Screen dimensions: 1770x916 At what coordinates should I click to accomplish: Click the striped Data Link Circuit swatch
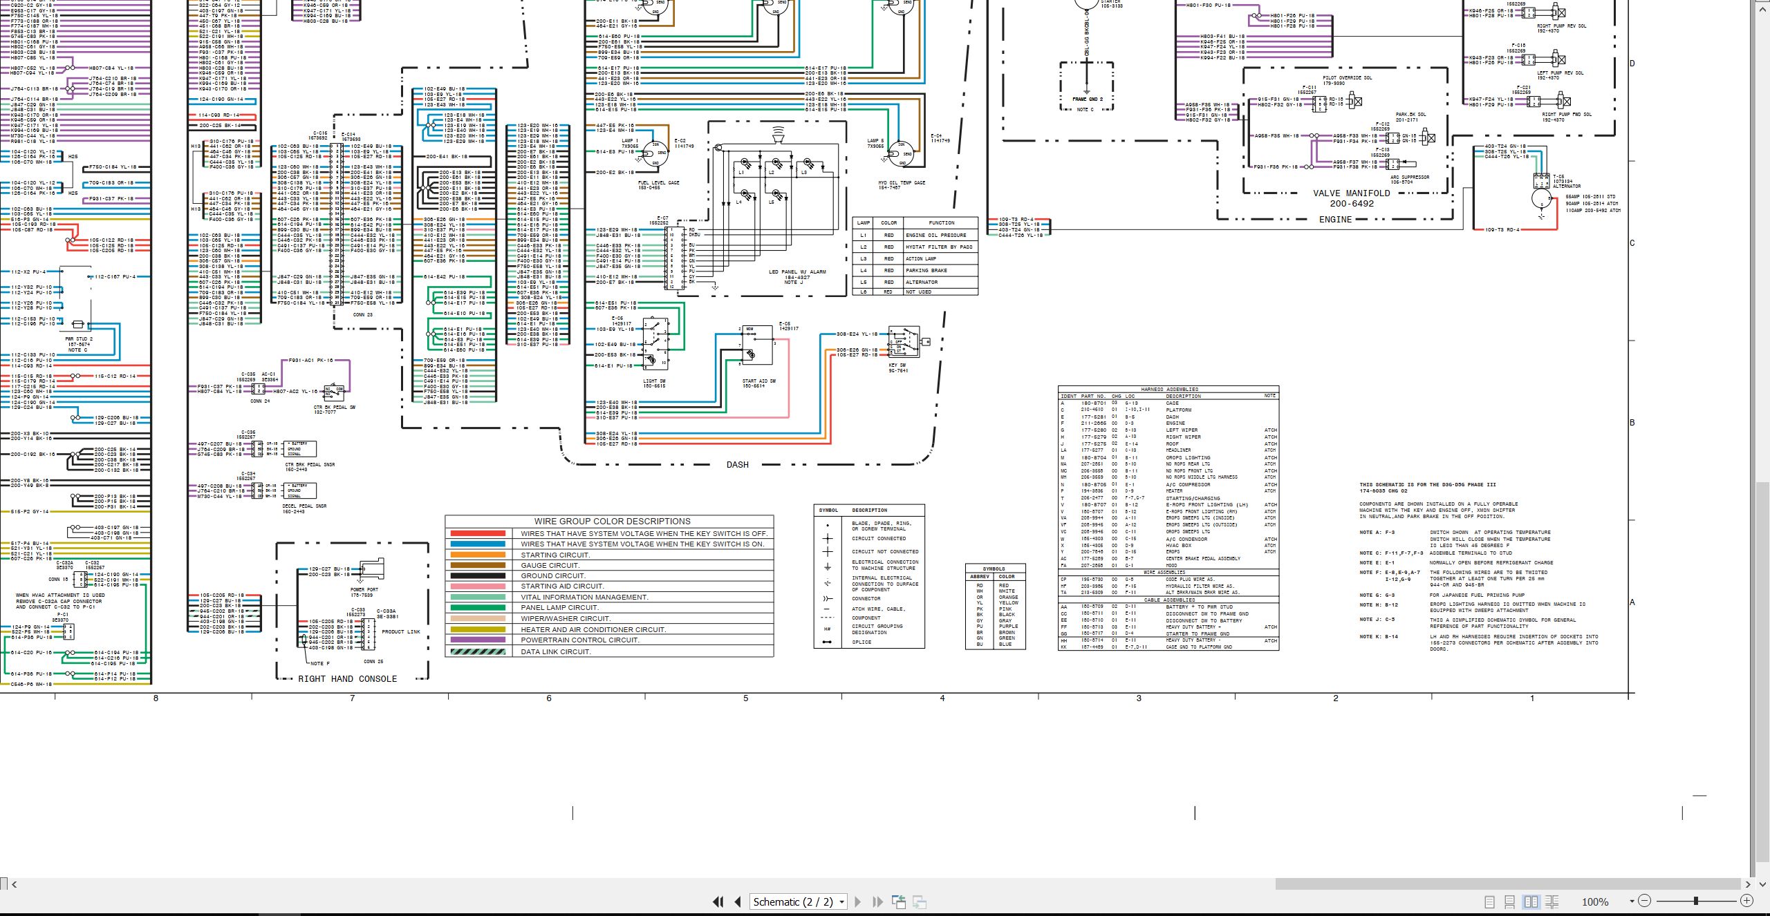click(x=478, y=651)
